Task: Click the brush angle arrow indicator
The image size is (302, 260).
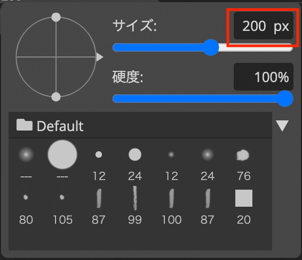Action: (x=100, y=57)
